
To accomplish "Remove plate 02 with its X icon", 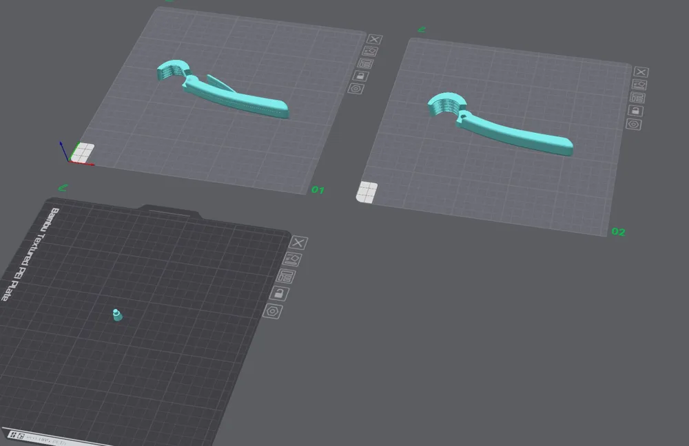I will pyautogui.click(x=641, y=72).
